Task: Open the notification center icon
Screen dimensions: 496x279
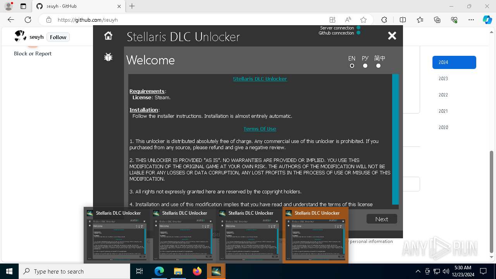Action: 484,271
